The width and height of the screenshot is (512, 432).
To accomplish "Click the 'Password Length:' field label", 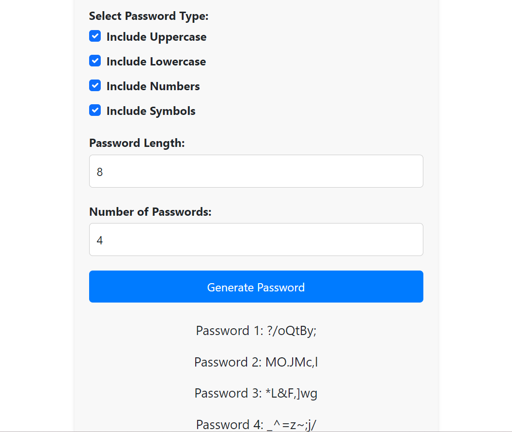I will pos(137,143).
